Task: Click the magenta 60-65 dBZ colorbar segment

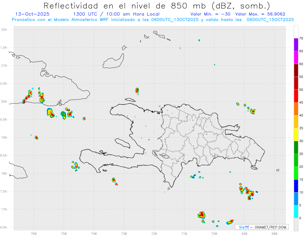Action: tap(296, 58)
